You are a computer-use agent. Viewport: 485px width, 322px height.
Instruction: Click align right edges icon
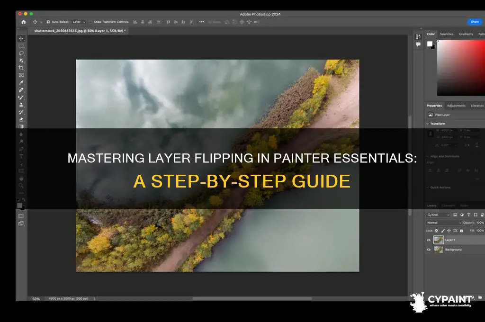click(150, 22)
